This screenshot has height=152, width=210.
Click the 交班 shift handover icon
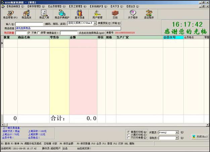pyautogui.click(x=115, y=14)
